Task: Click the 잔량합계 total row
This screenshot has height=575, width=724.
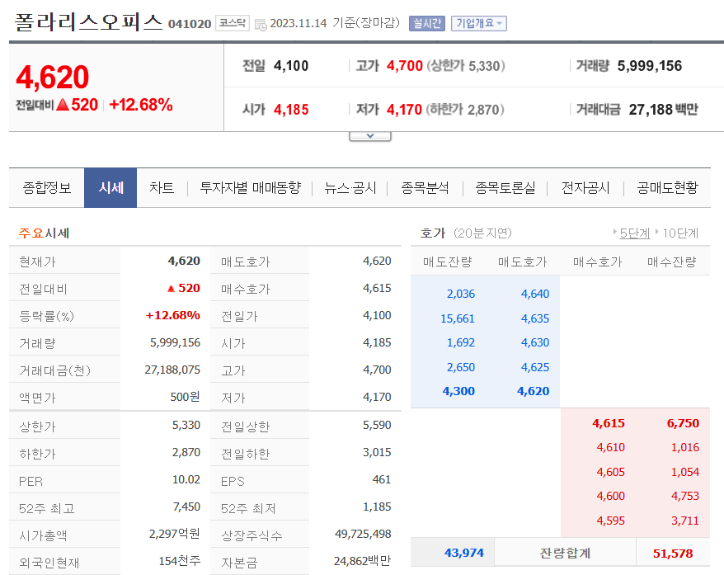Action: click(x=566, y=552)
